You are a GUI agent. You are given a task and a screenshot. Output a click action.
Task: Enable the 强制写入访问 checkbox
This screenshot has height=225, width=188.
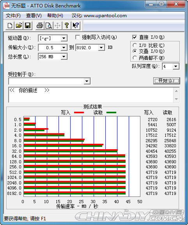[x=78, y=37]
